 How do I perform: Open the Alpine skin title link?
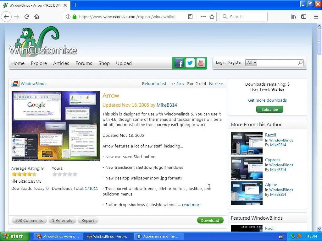point(271,185)
